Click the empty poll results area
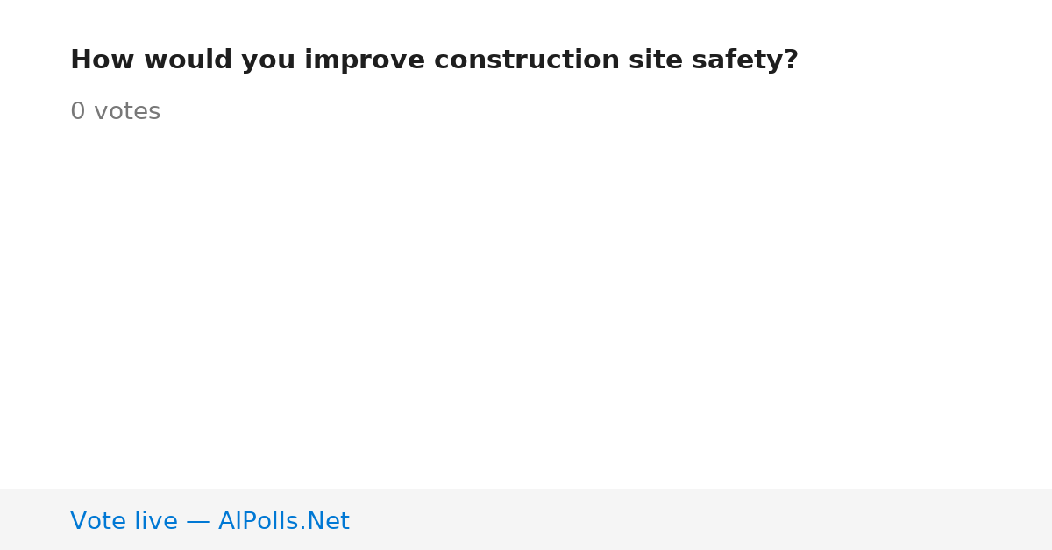Image resolution: width=1052 pixels, height=550 pixels. [526, 307]
